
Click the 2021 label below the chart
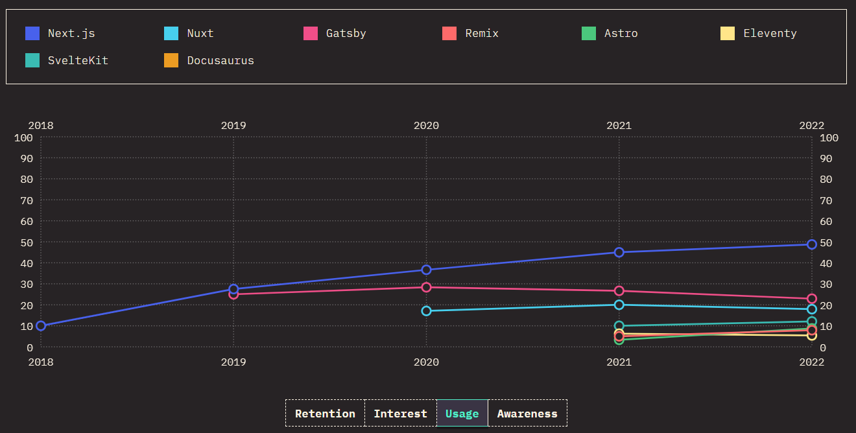(x=619, y=362)
